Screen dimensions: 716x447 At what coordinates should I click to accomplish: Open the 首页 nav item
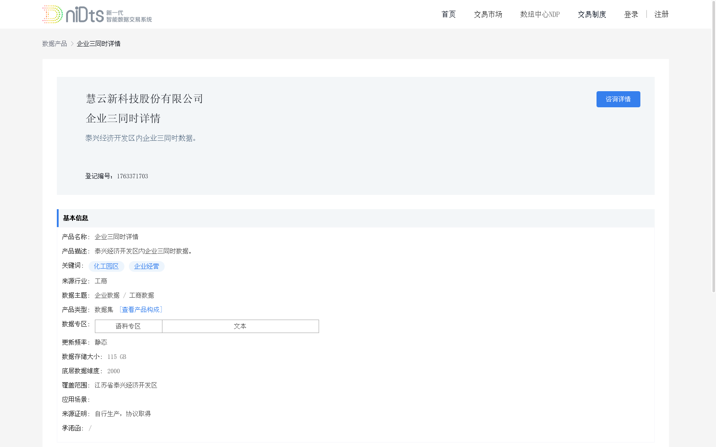[448, 14]
